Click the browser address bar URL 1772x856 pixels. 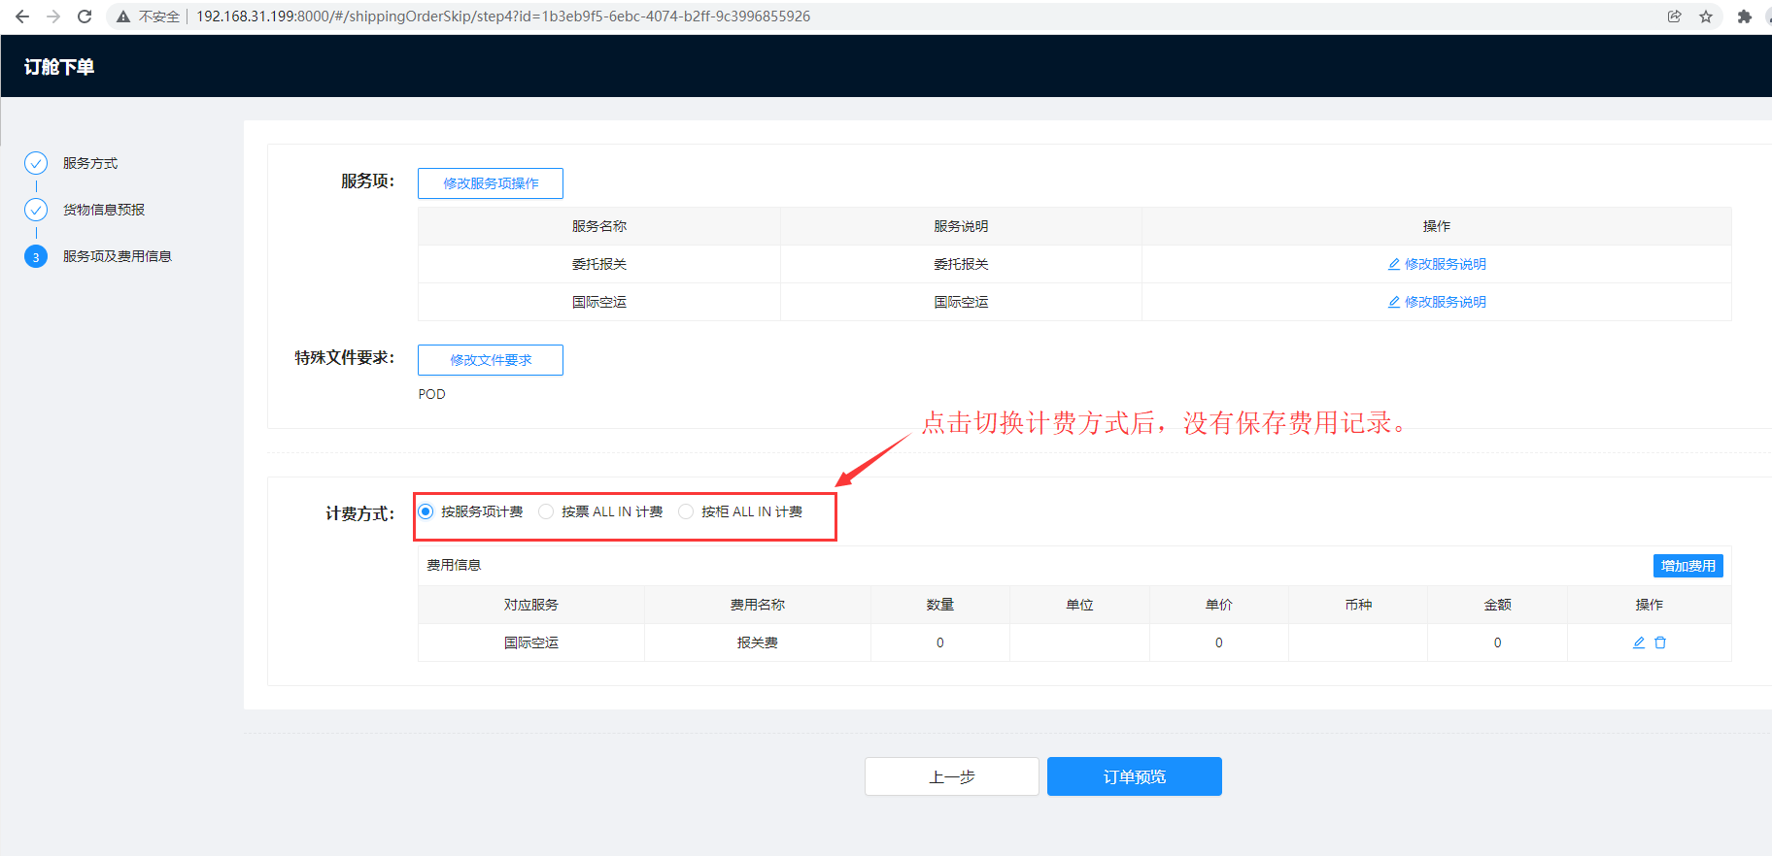point(503,16)
